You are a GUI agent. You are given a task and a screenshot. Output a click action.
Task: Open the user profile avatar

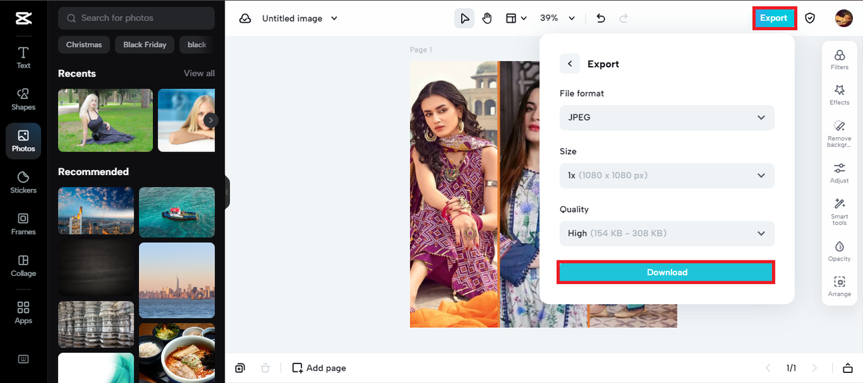pyautogui.click(x=843, y=18)
